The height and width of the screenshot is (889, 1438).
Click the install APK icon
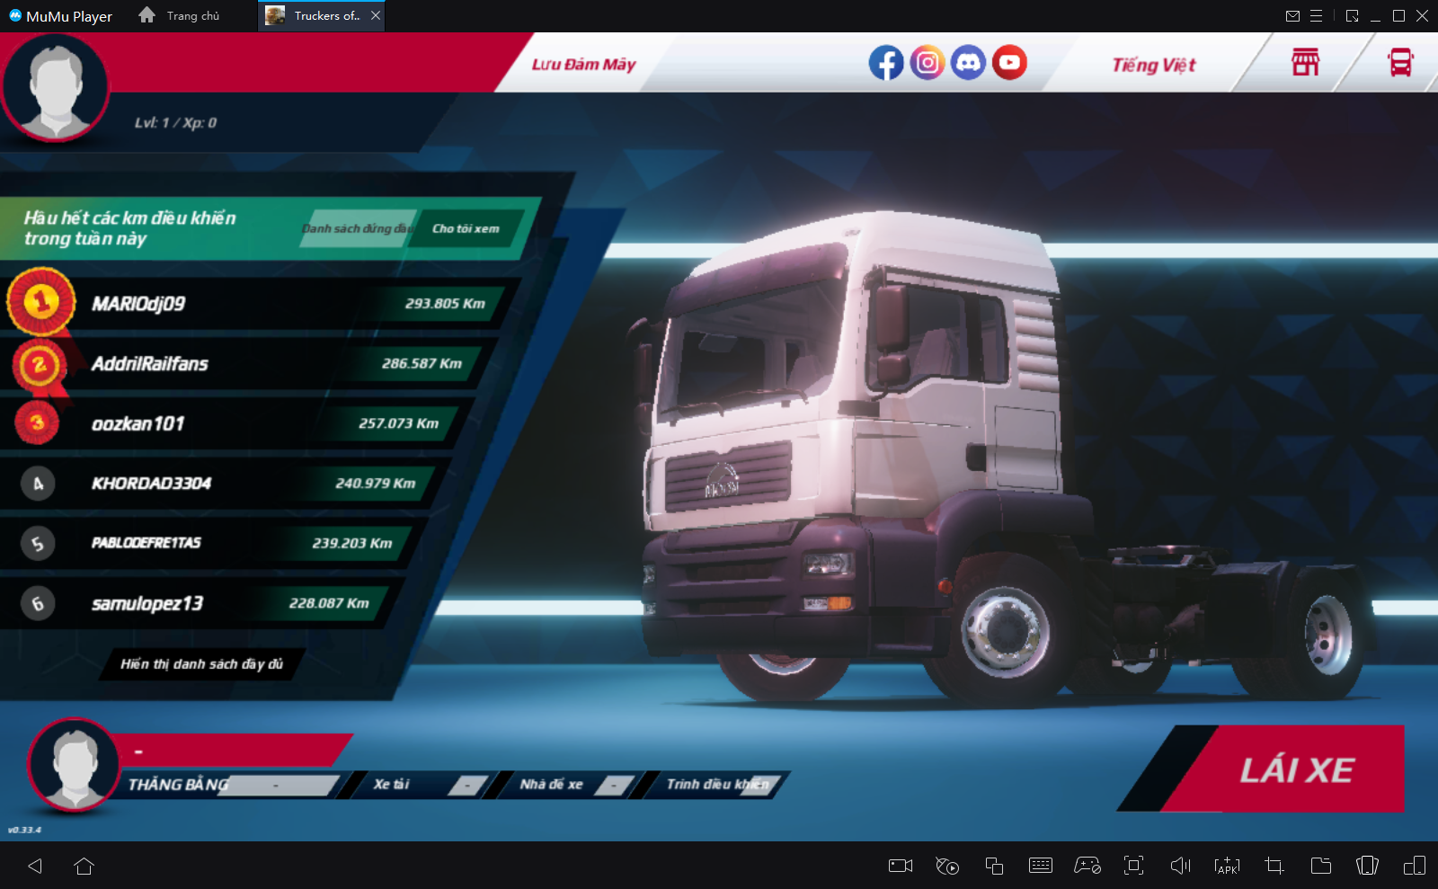[x=1227, y=866]
